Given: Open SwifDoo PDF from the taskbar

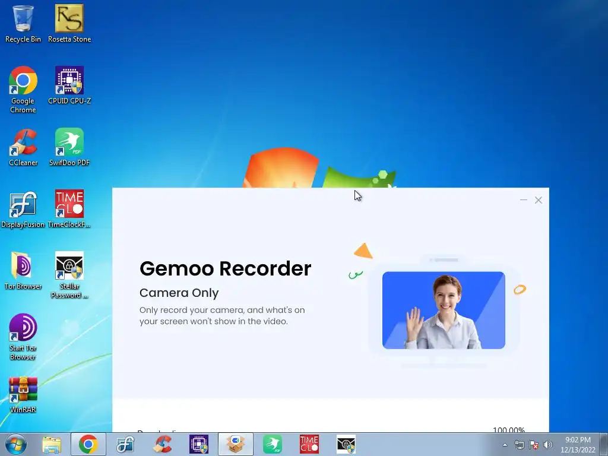Looking at the screenshot, I should (273, 444).
